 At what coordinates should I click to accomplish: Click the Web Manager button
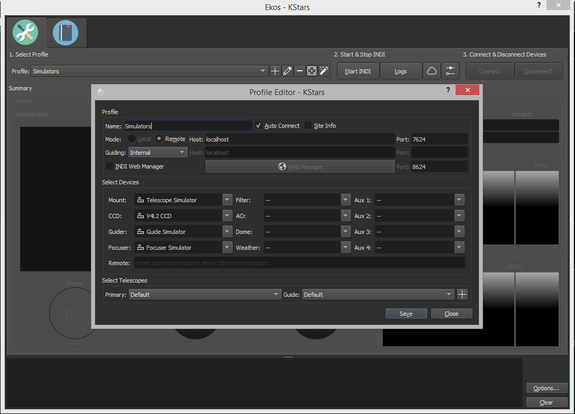[300, 167]
